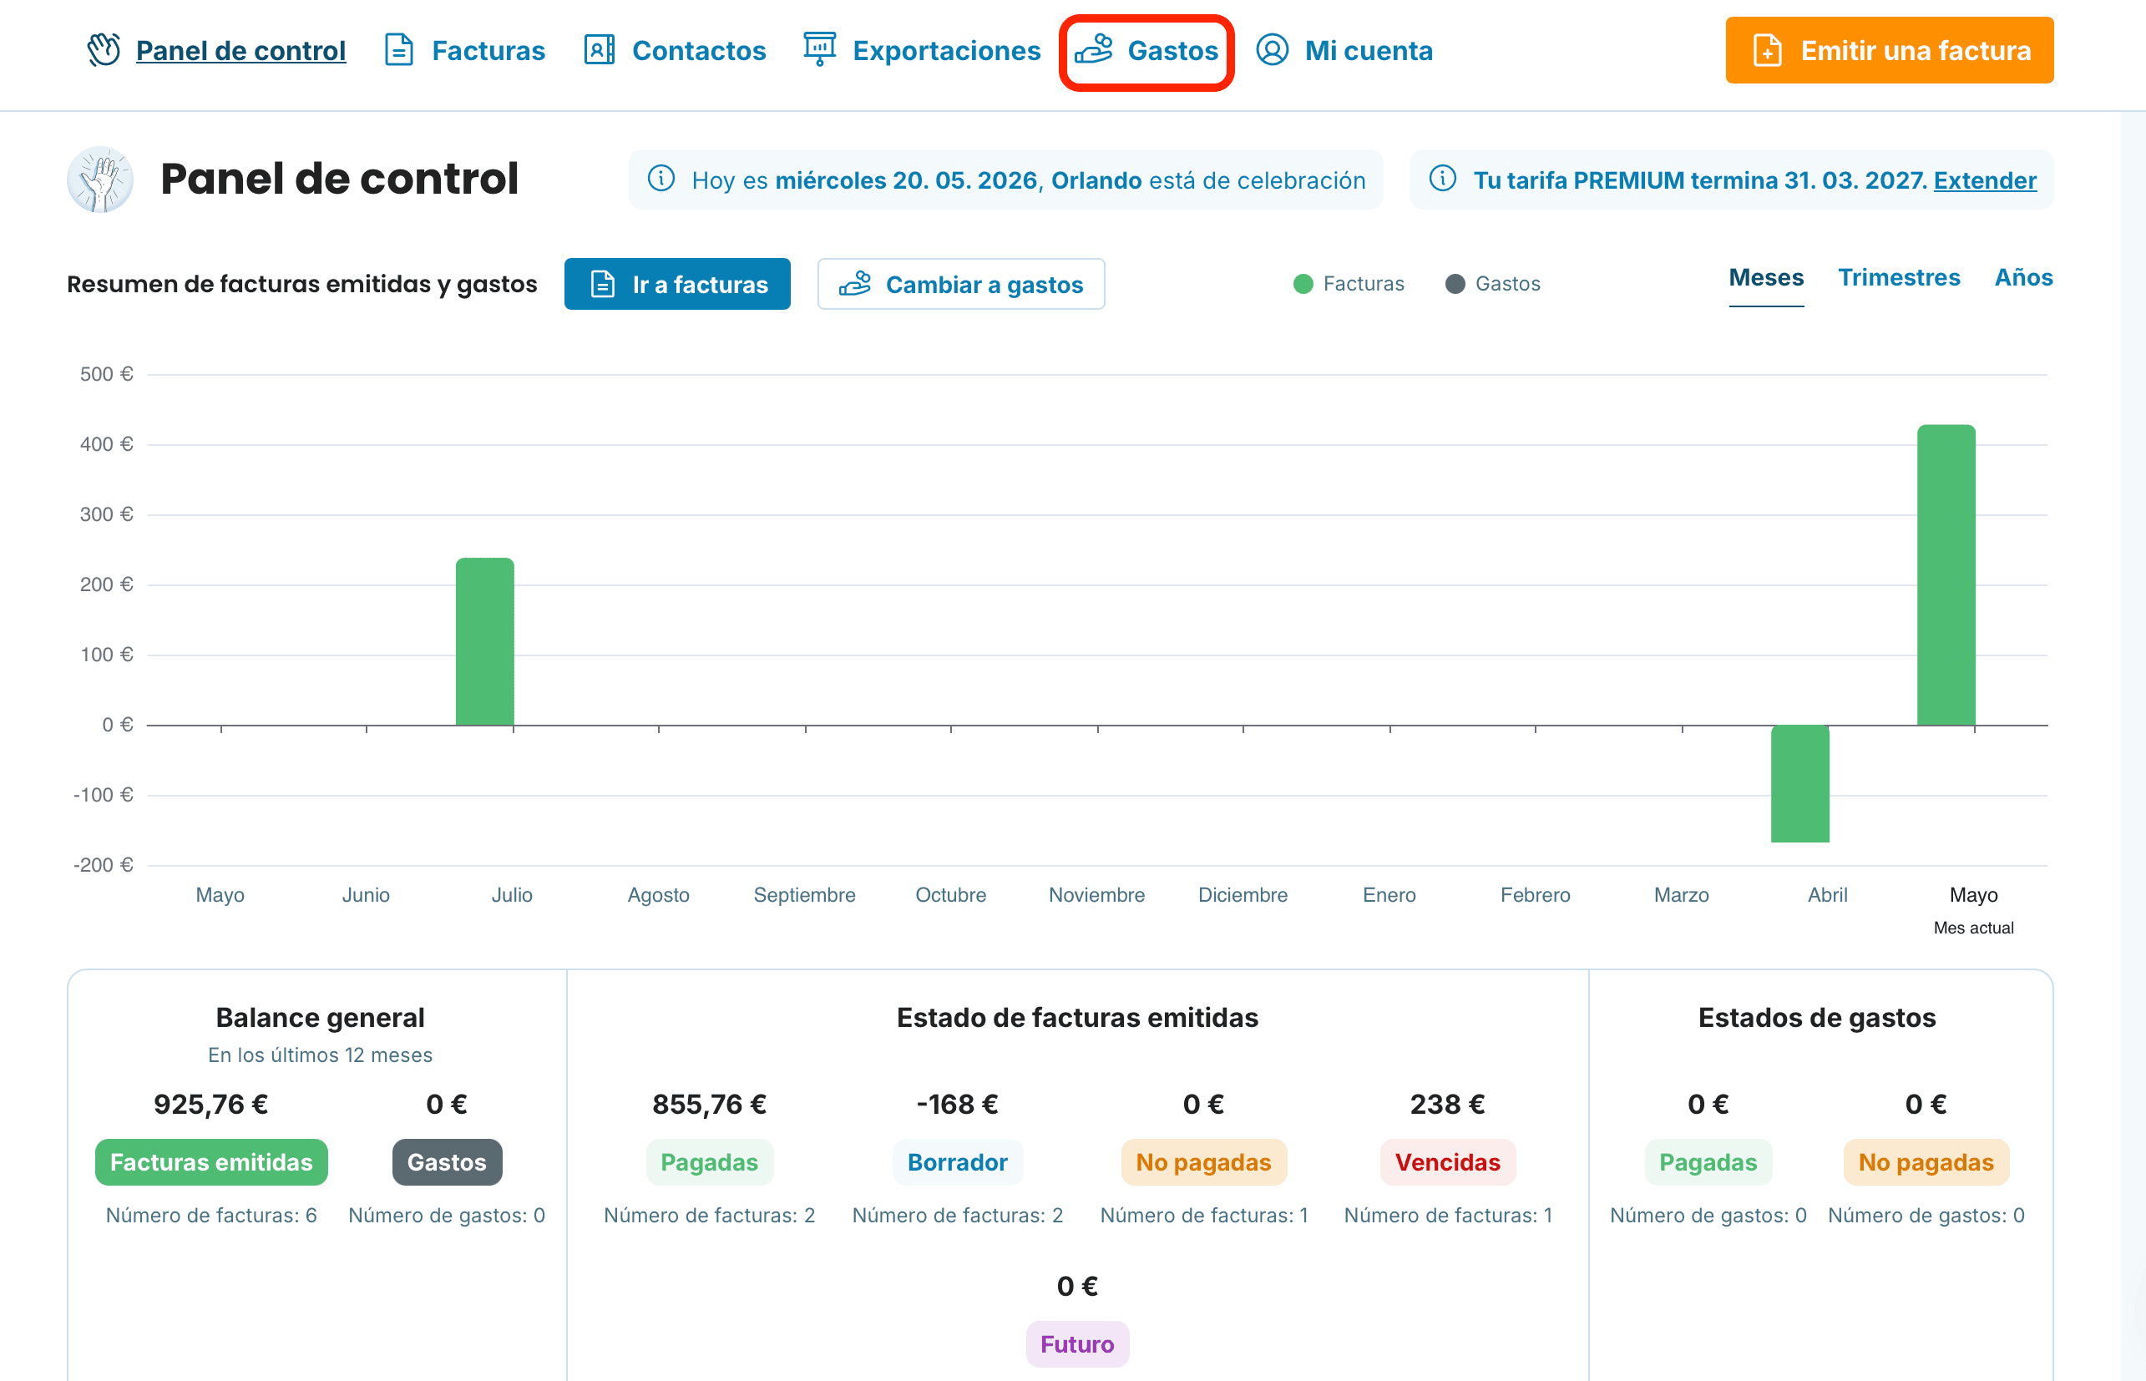This screenshot has height=1381, width=2146.
Task: Click the purple Futuro status badge
Action: pyautogui.click(x=1077, y=1343)
